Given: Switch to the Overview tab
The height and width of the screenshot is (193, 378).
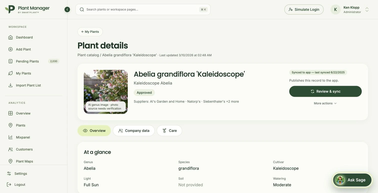Looking at the screenshot, I should click(x=94, y=130).
